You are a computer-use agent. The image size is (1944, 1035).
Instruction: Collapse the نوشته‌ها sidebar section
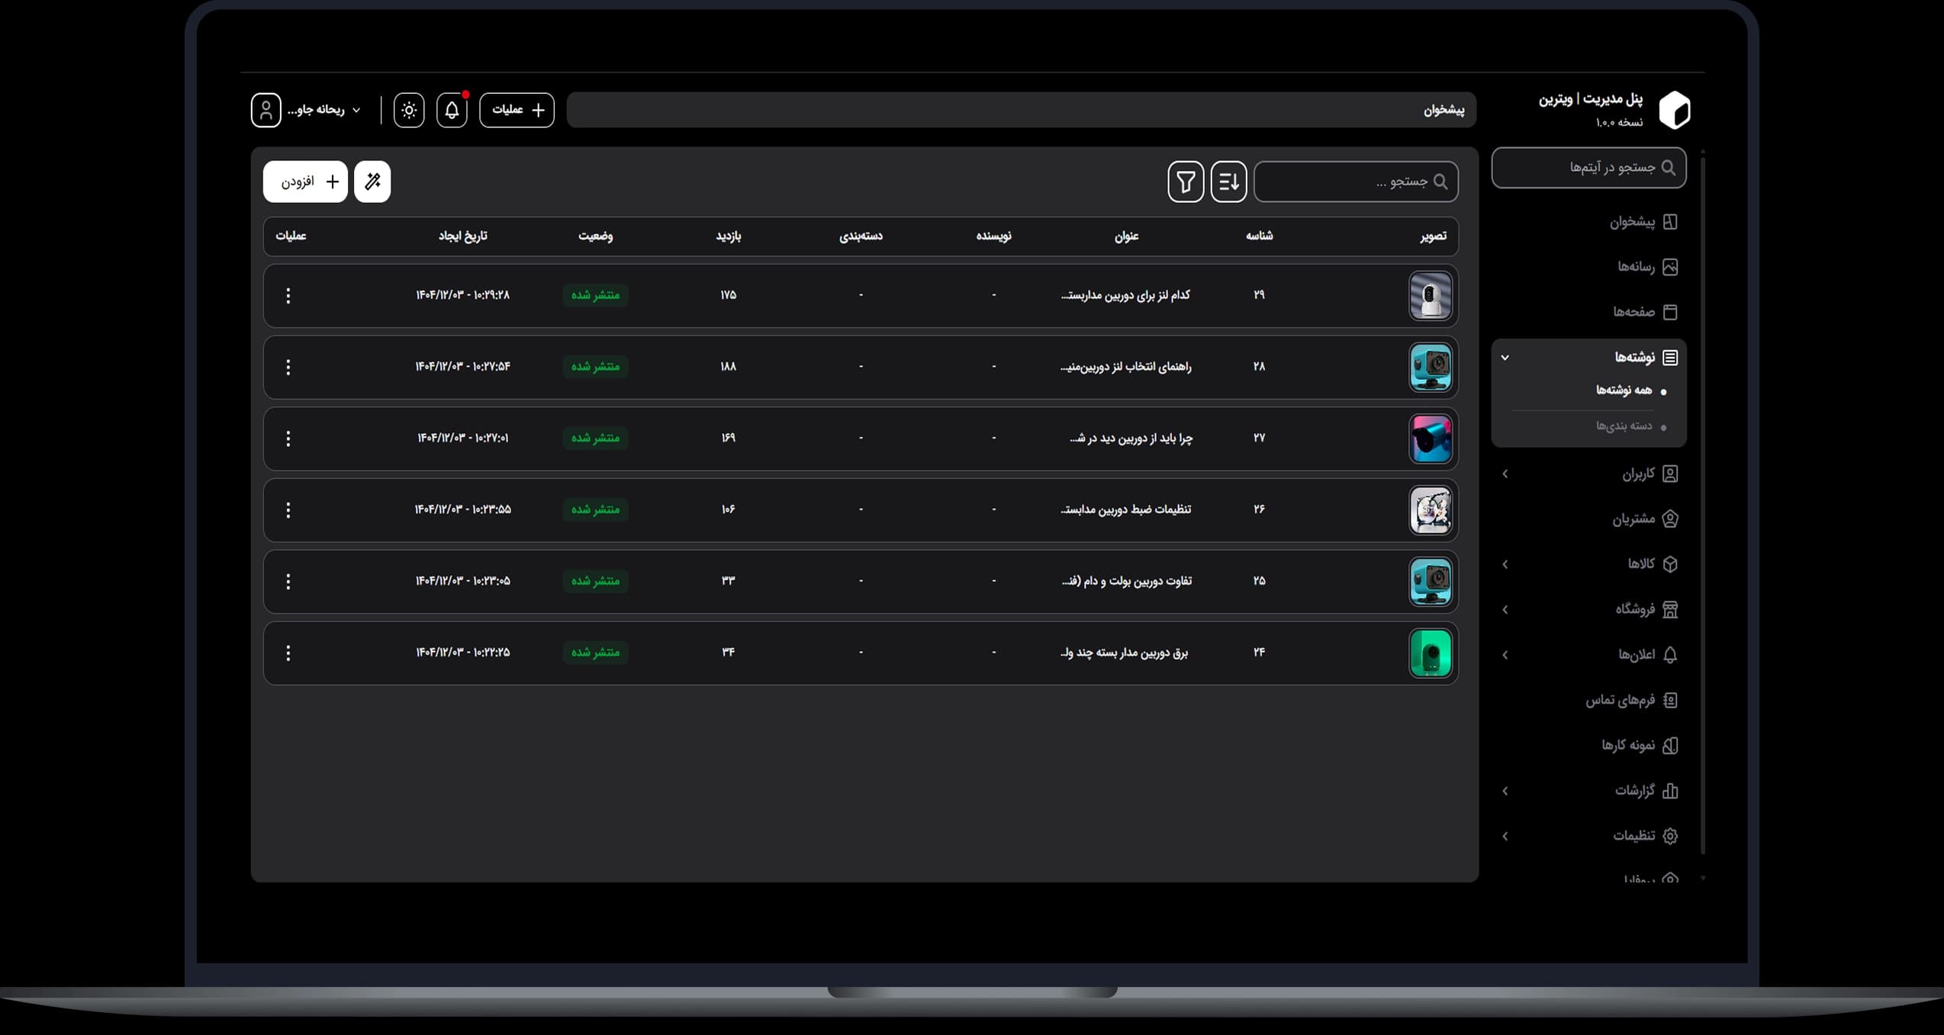tap(1589, 357)
